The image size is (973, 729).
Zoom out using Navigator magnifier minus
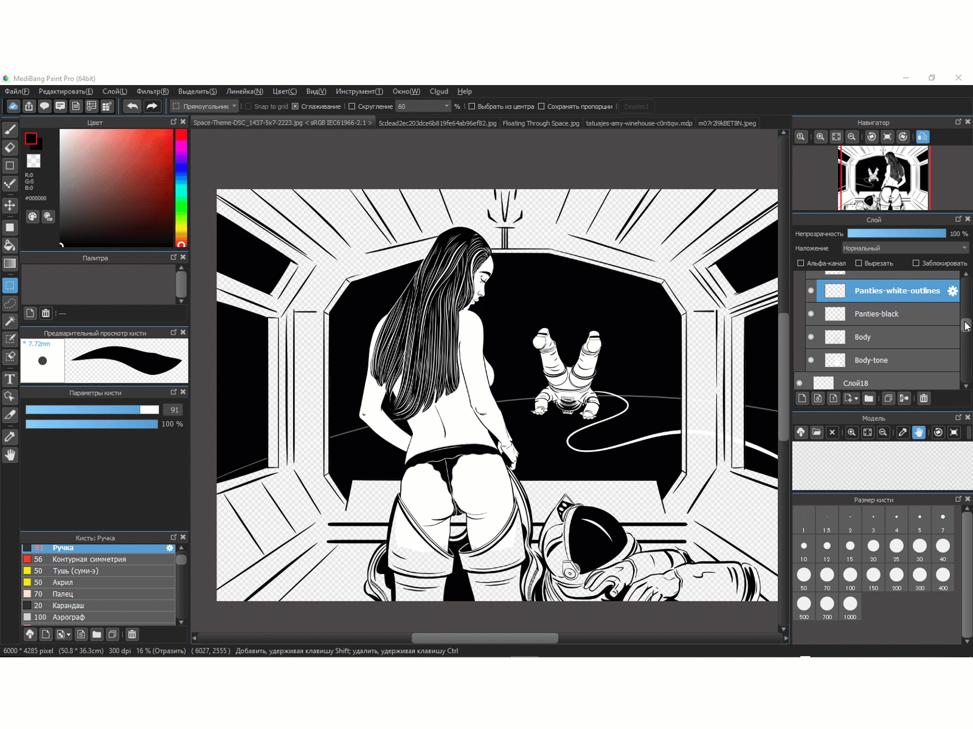click(x=852, y=137)
